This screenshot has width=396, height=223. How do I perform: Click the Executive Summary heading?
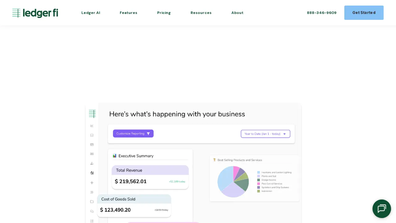point(136,156)
